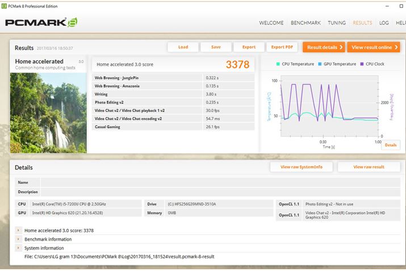Click View result online button
Viewport: 406px width, 271px height.
tap(373, 47)
